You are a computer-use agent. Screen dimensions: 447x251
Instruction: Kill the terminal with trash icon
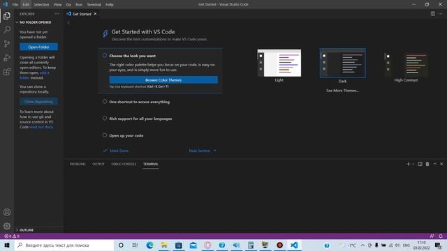(x=427, y=164)
